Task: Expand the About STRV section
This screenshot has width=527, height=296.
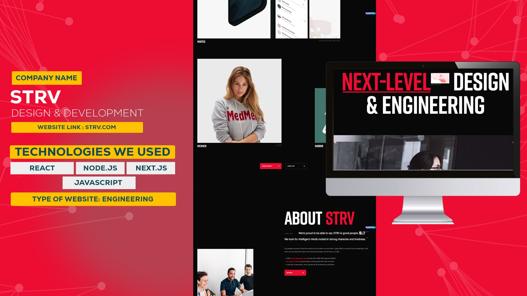Action: coord(295,273)
